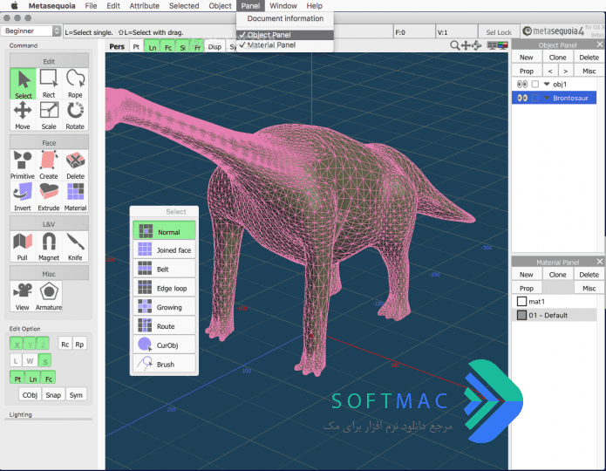The width and height of the screenshot is (606, 471).
Task: Open the Primitive shapes tool
Action: click(x=23, y=165)
